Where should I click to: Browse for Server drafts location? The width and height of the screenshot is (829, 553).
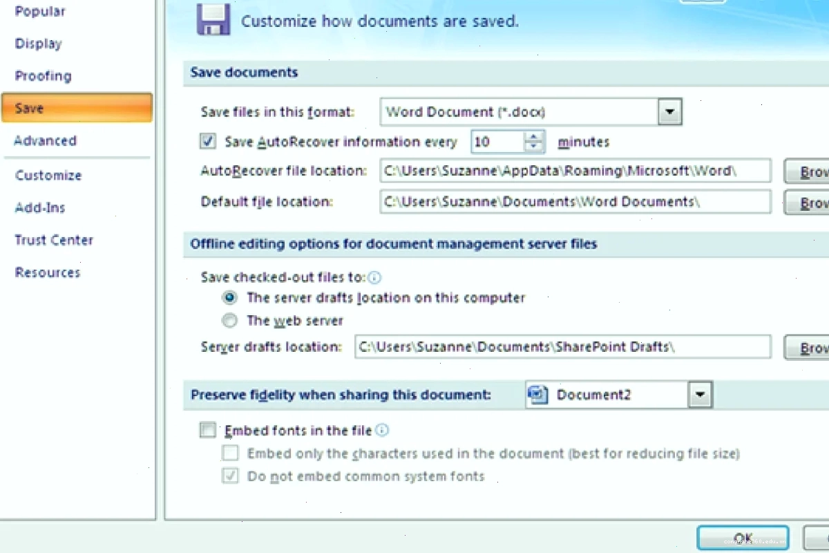(x=807, y=347)
